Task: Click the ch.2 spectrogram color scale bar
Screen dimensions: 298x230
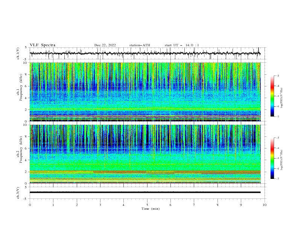Action: 272,158
